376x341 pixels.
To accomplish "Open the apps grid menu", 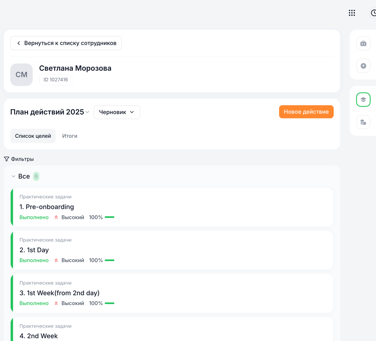I will pos(352,13).
